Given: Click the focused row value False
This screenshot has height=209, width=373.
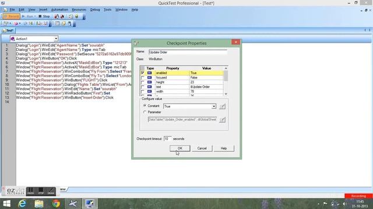Looking at the screenshot, I should [x=206, y=77].
